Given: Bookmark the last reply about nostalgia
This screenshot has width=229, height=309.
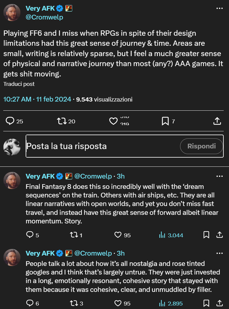Looking at the screenshot, I should coord(206,303).
